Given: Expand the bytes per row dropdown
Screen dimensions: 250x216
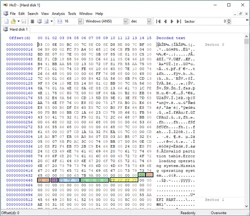Looking at the screenshot, I should click(x=80, y=21).
